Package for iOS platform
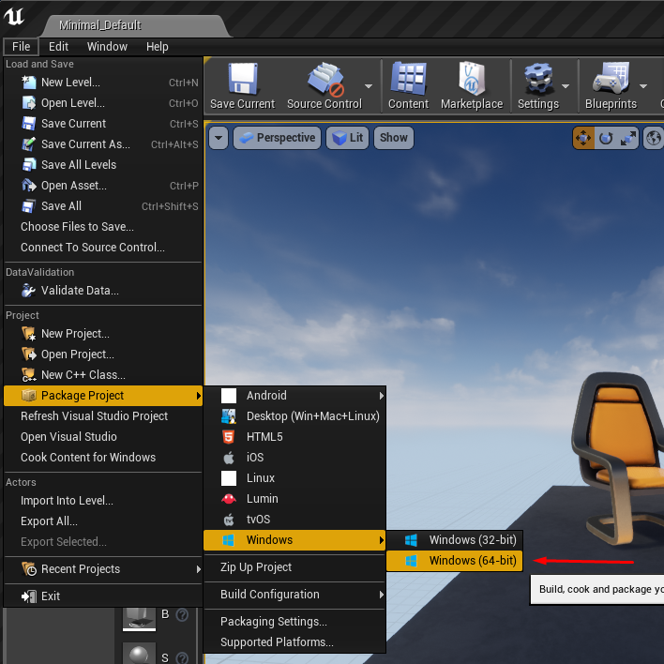664x664 pixels. (x=294, y=458)
